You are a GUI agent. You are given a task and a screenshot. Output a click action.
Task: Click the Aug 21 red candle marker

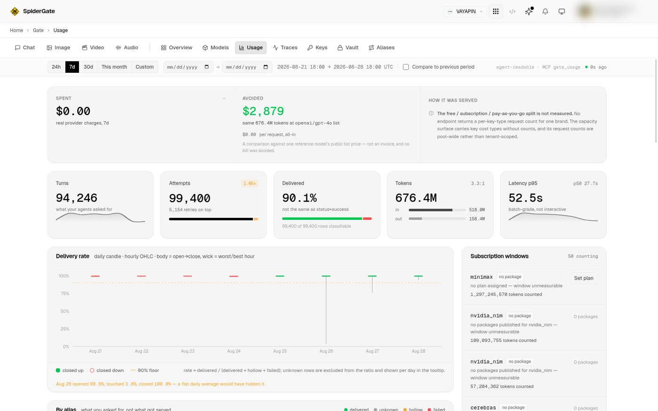click(95, 276)
